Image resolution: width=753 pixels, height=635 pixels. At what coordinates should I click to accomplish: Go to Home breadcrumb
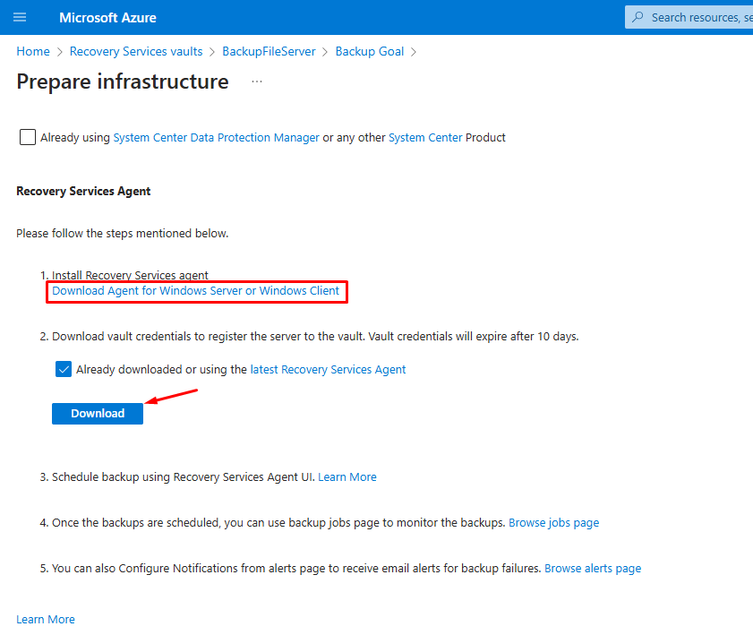click(33, 51)
